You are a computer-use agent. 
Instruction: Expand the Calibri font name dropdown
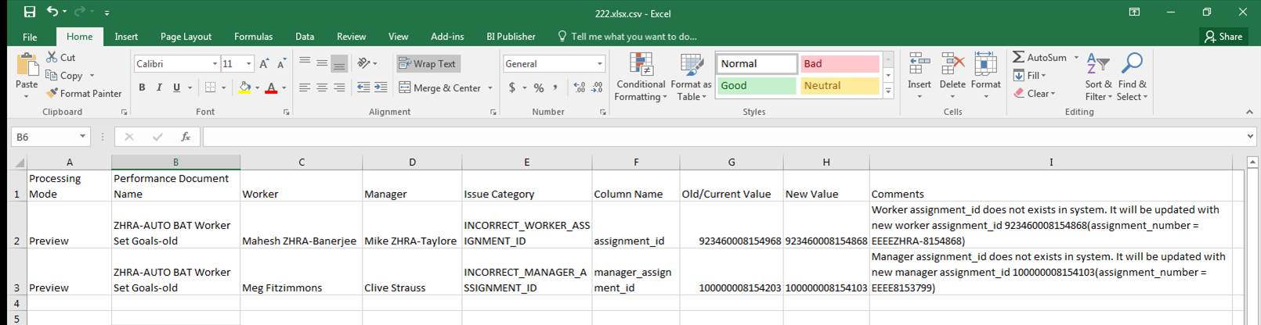215,64
